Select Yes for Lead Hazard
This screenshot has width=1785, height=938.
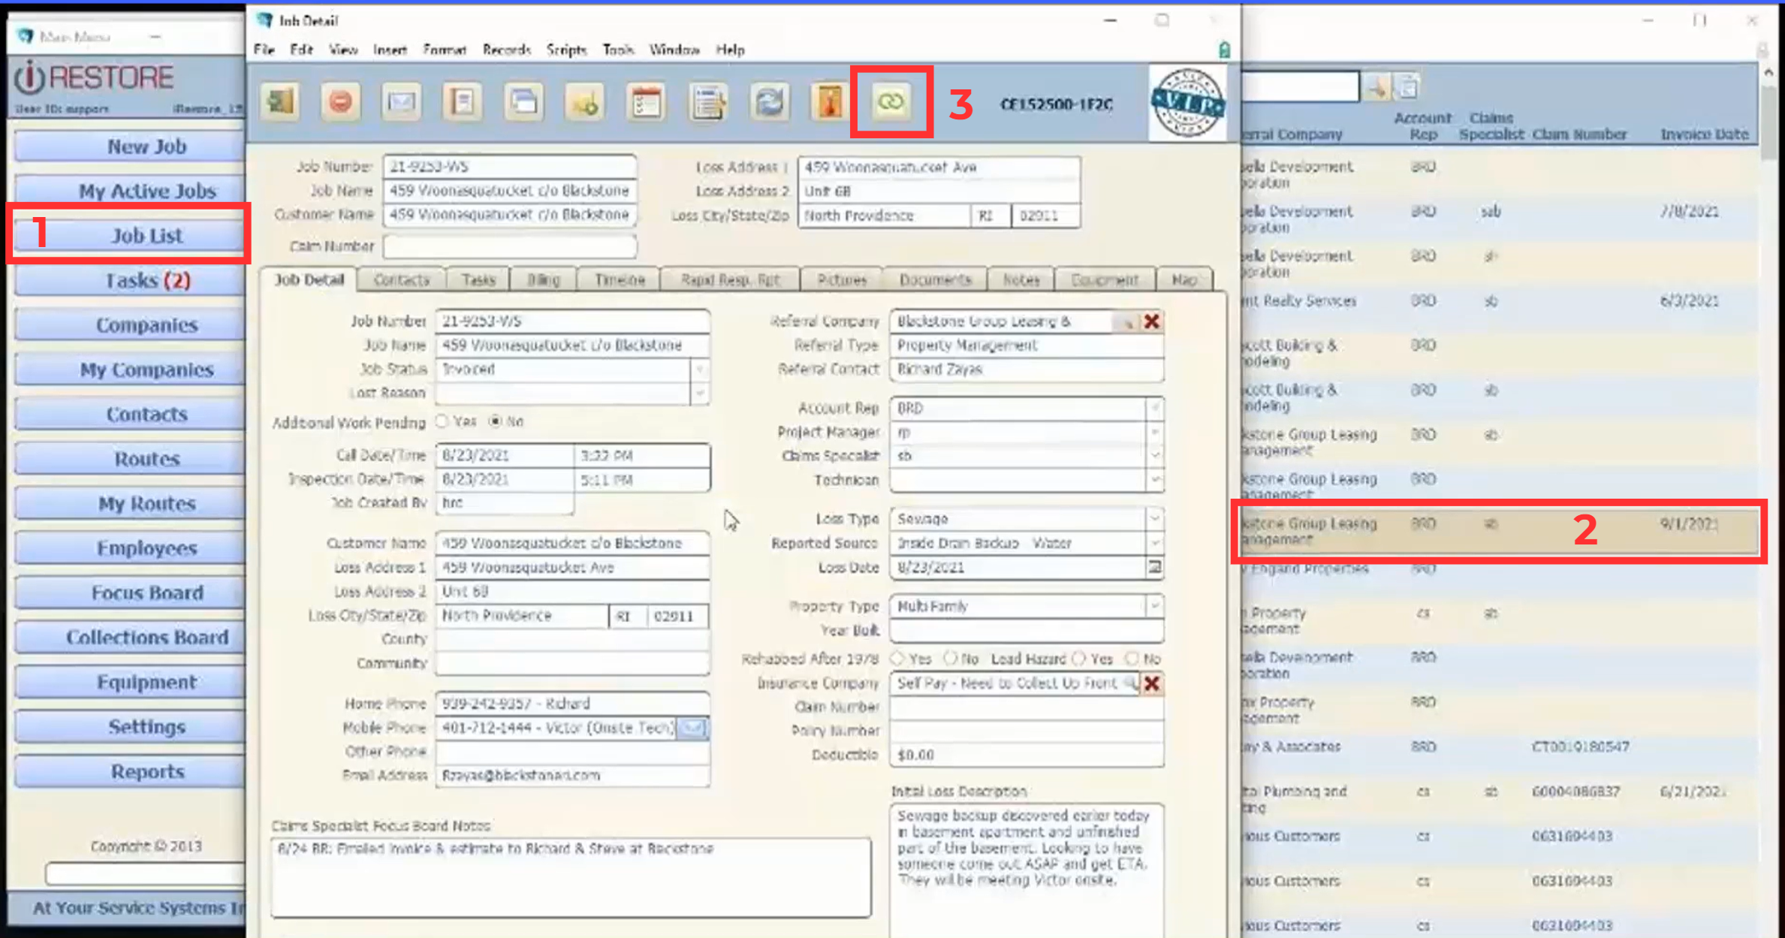[x=1079, y=659]
